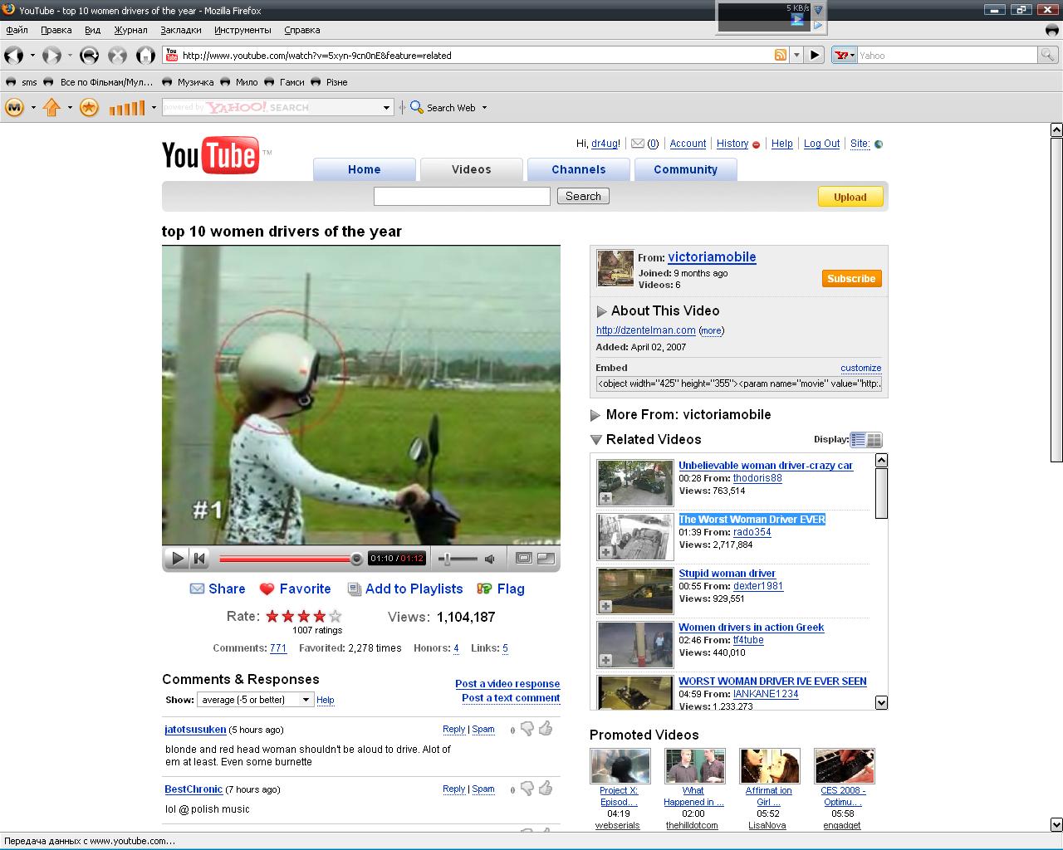Add 'Unbelievable woman driver-crazy car' via plus icon

point(606,498)
